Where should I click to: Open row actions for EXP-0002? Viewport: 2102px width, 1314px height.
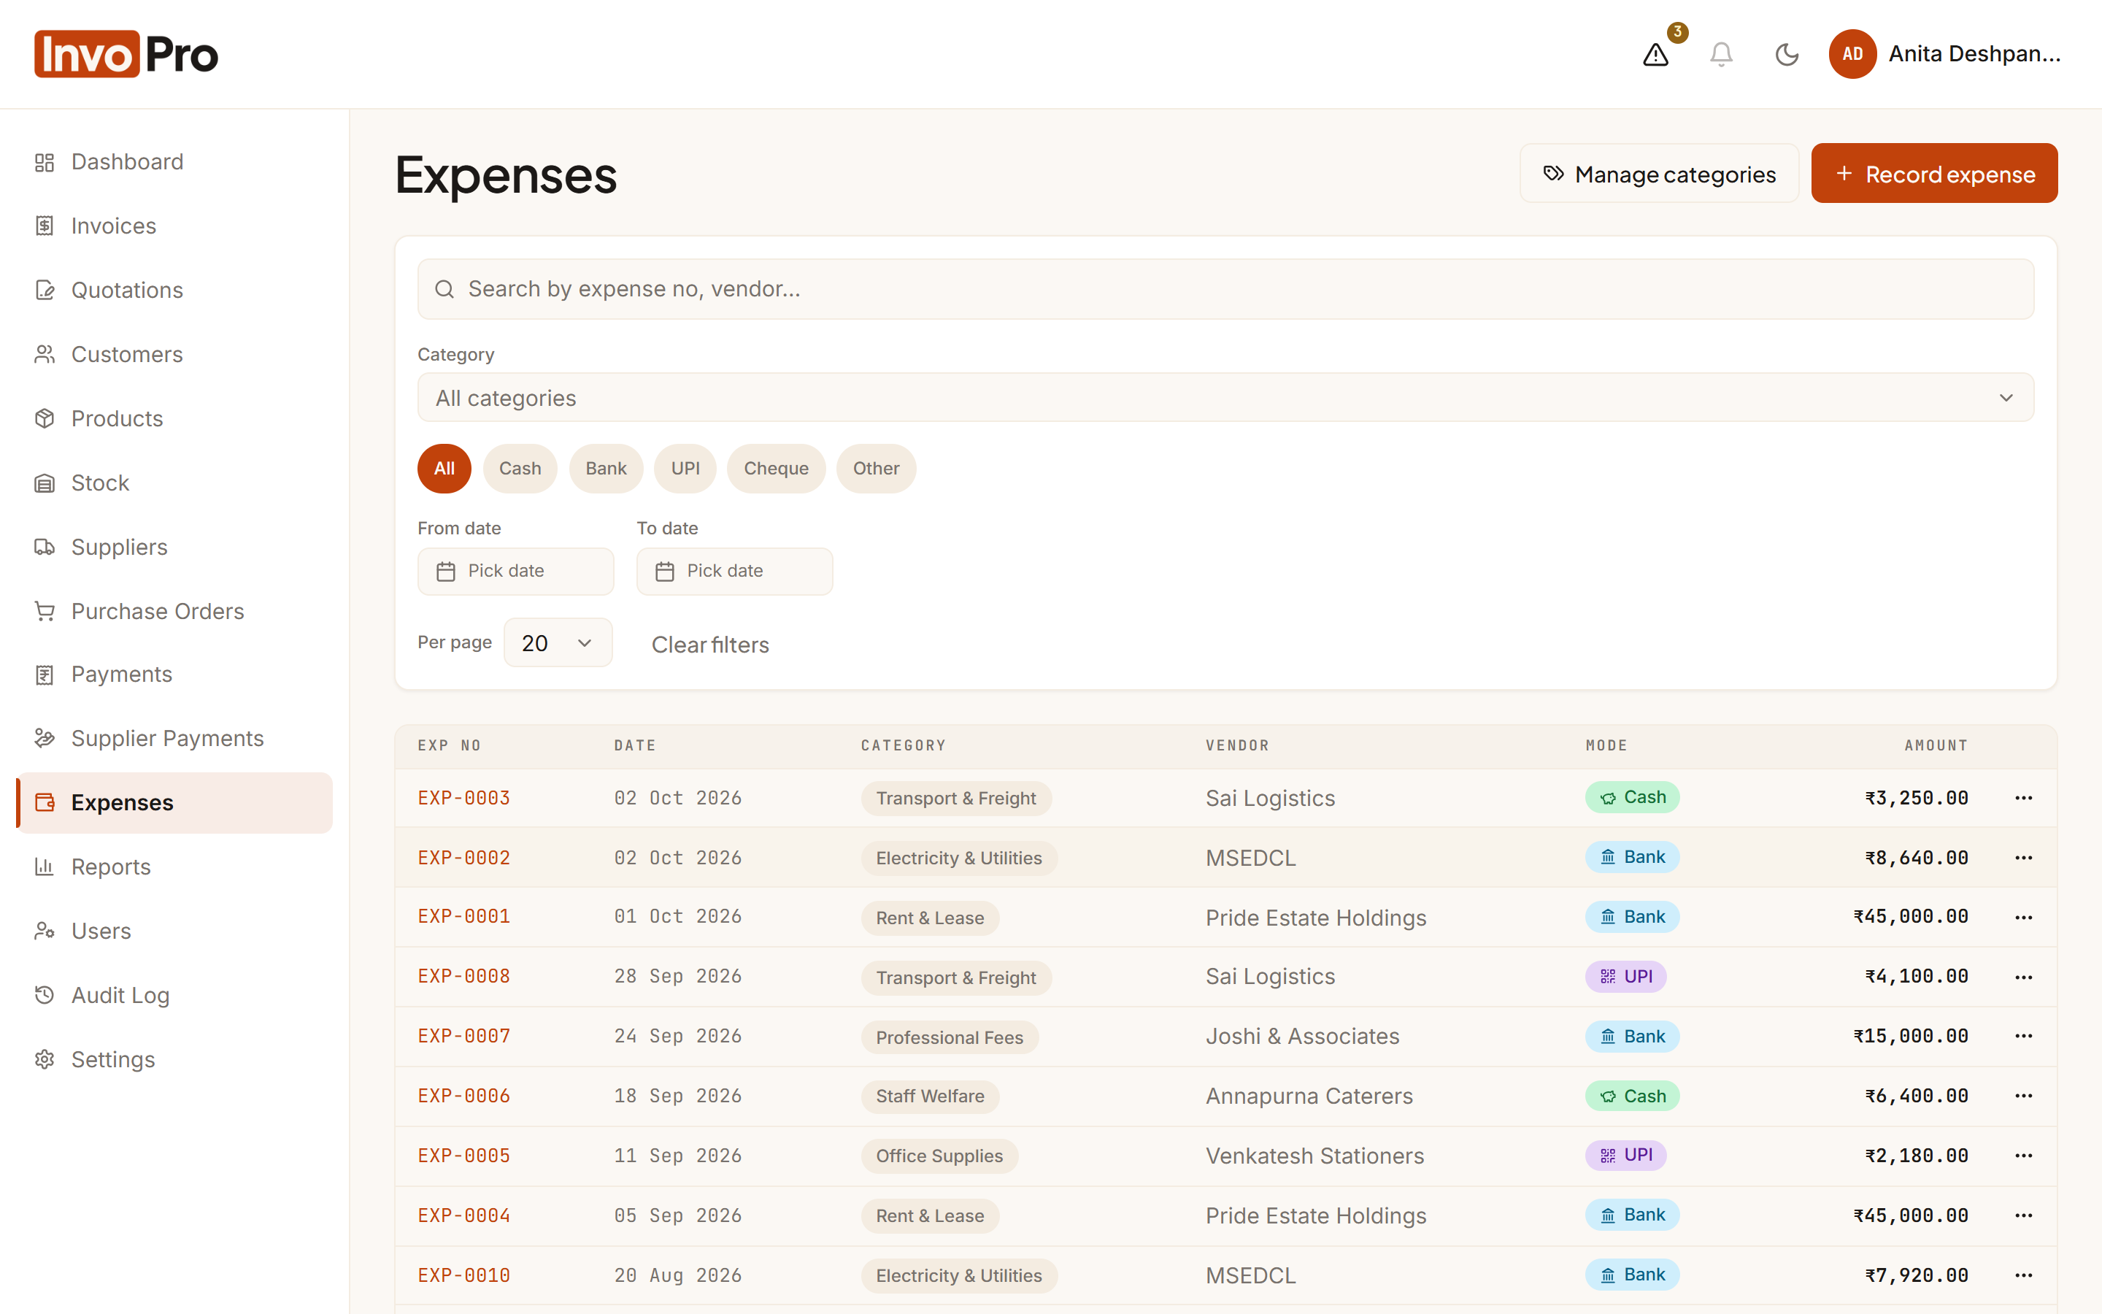tap(2023, 858)
